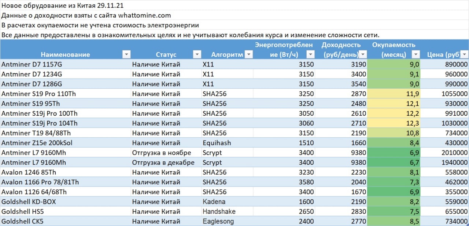Select the title cell 'Новое обрудование из Китая 29.11.21'
This screenshot has width=469, height=226.
(x=62, y=5)
